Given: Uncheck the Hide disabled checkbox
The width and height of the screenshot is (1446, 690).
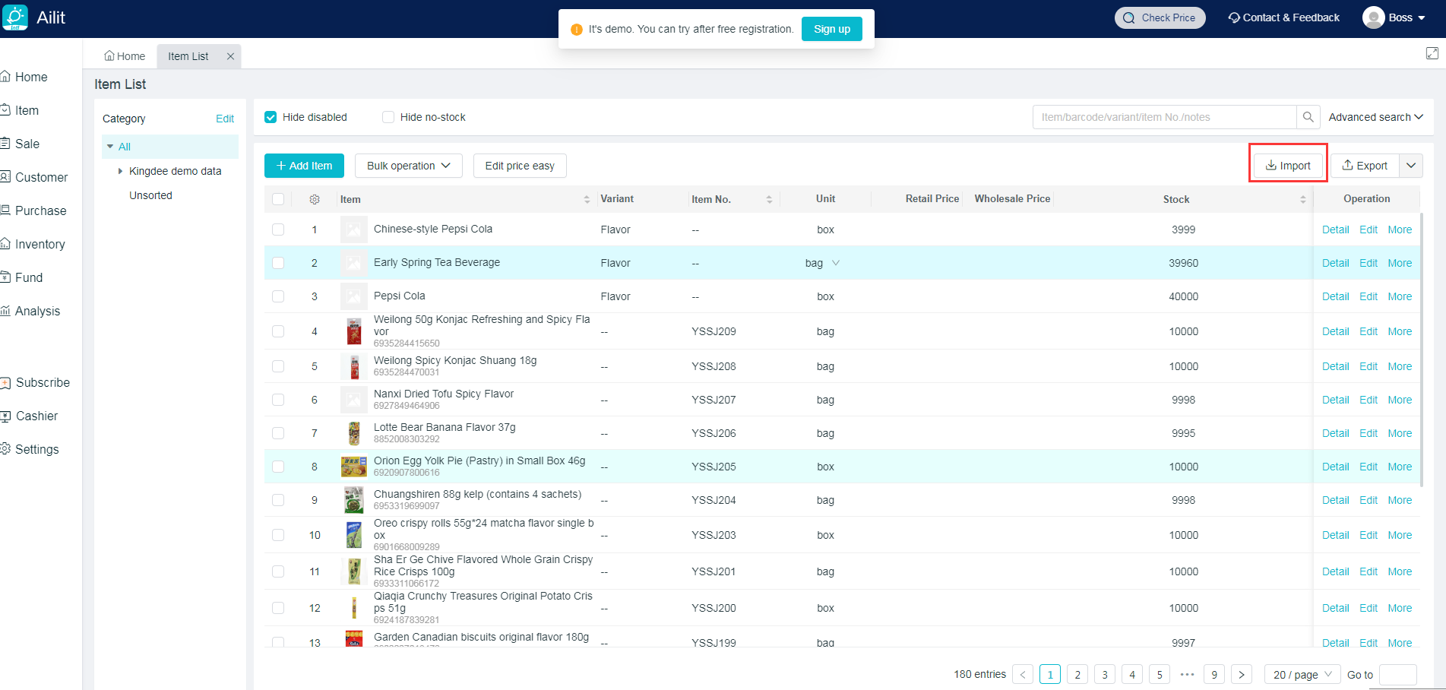Looking at the screenshot, I should [271, 117].
